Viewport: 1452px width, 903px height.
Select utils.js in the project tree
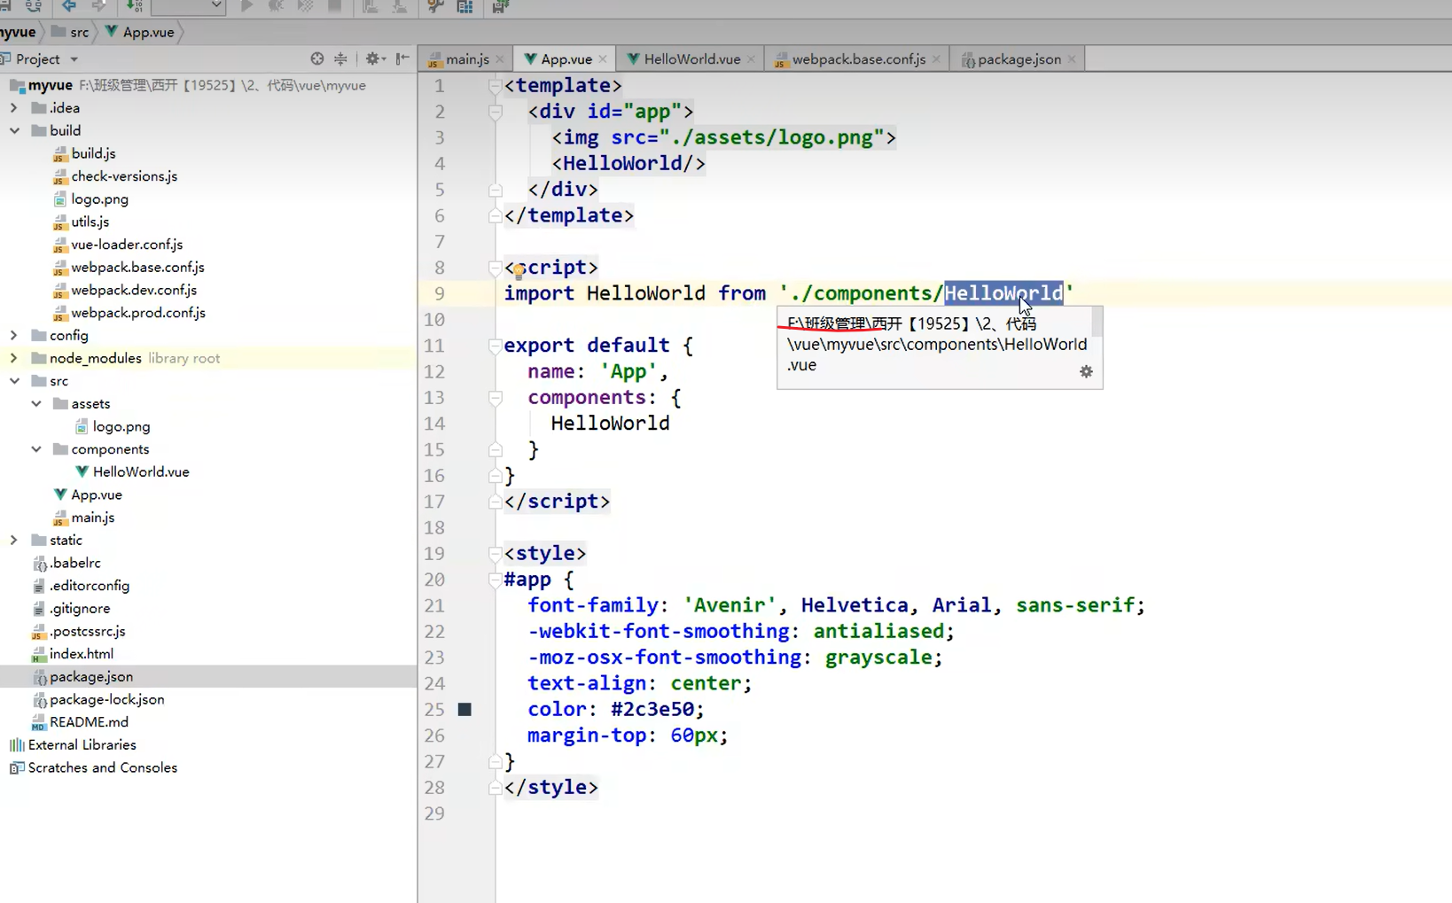point(90,222)
